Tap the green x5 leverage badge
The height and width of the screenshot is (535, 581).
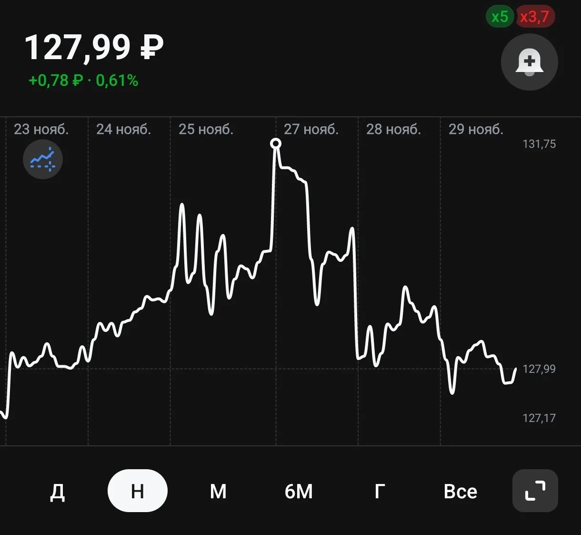coord(500,17)
